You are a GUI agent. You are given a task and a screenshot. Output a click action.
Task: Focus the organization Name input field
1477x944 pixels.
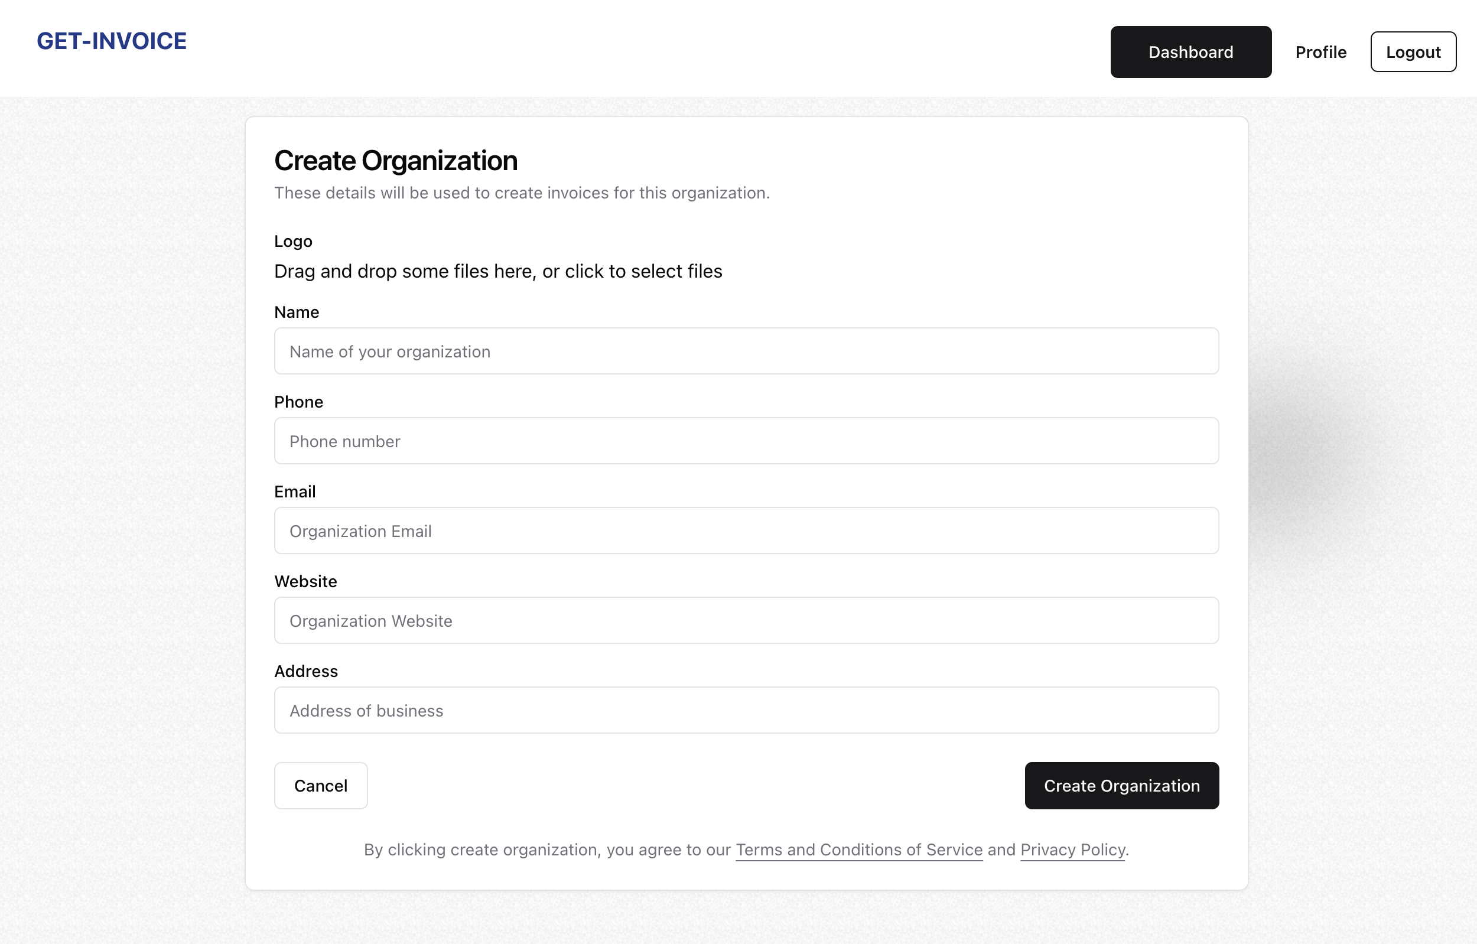tap(746, 351)
